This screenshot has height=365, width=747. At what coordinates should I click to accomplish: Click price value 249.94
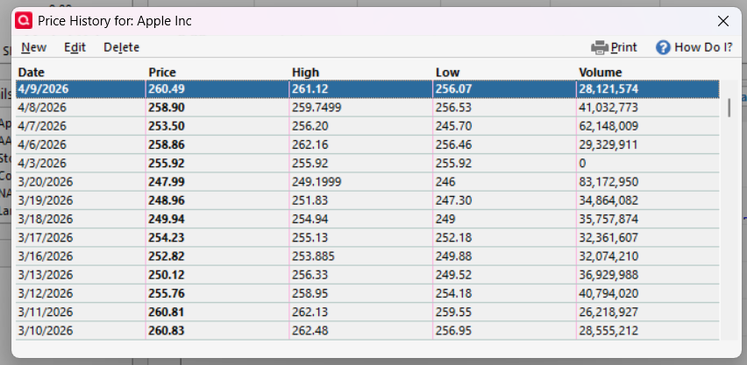167,219
